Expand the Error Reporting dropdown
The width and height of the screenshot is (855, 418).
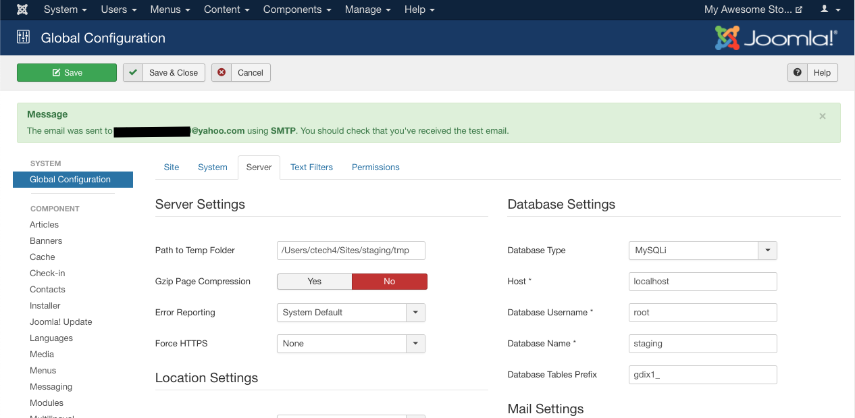coord(351,313)
